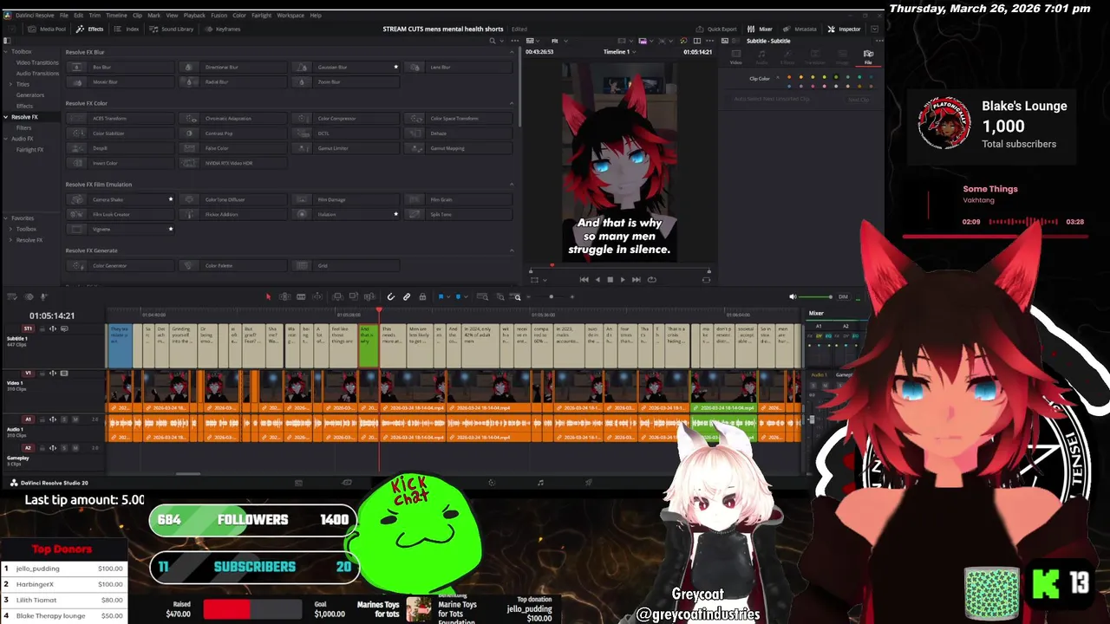Toggle bypass color grades icon in viewer
Screen dimensions: 1110x624
tap(684, 41)
